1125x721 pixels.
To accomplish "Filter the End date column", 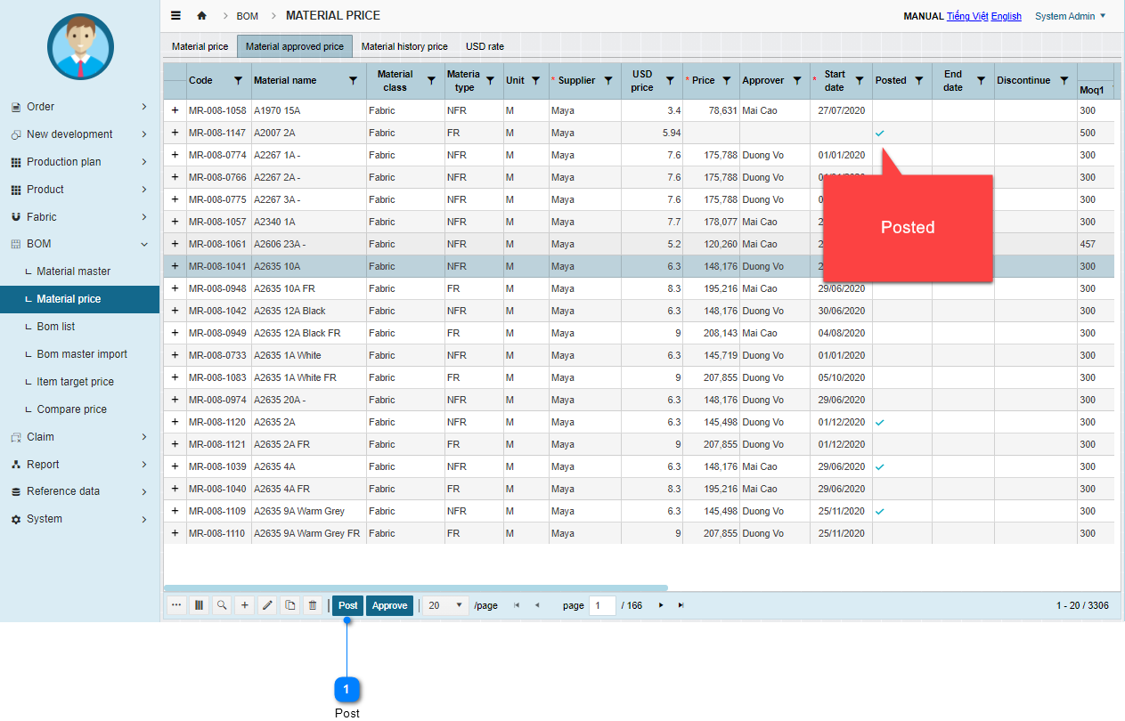I will pyautogui.click(x=981, y=80).
